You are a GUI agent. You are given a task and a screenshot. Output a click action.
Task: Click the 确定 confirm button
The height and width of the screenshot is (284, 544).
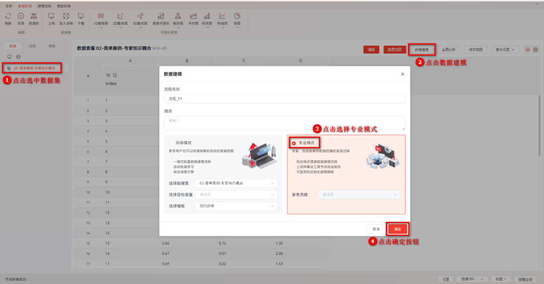tap(397, 229)
